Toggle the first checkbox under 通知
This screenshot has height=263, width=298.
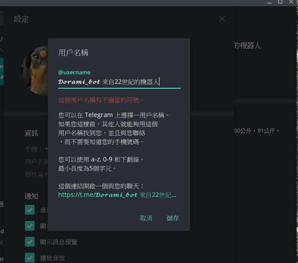[x=30, y=210]
